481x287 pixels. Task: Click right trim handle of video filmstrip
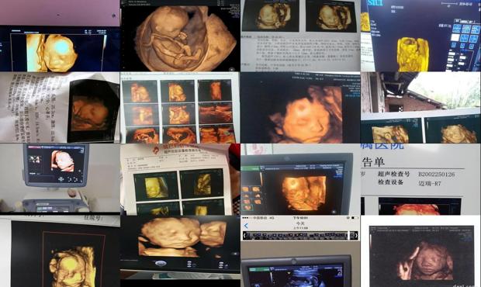[x=356, y=236]
